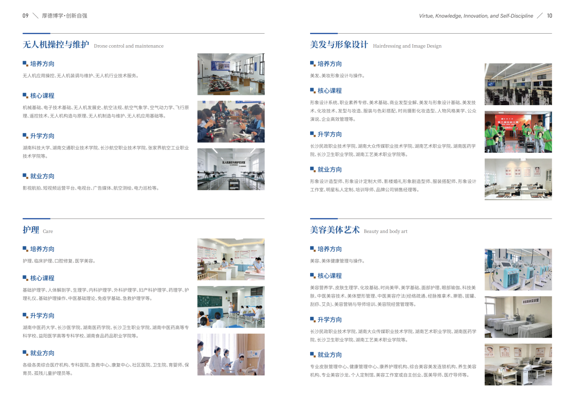Open photo of beauty beds with 实训室 sign
This screenshot has width=575, height=408.
[518, 317]
